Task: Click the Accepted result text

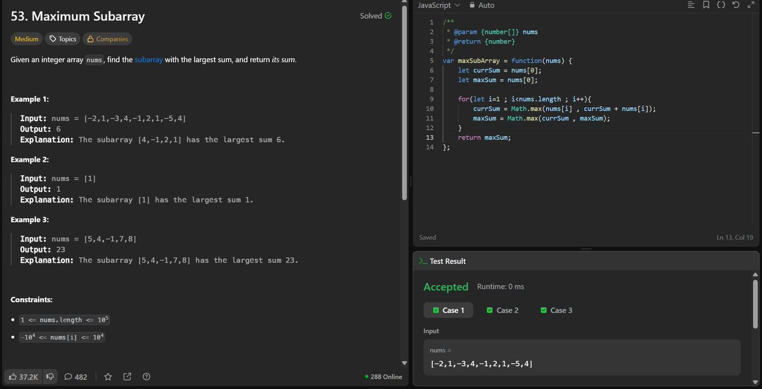Action: coord(446,287)
